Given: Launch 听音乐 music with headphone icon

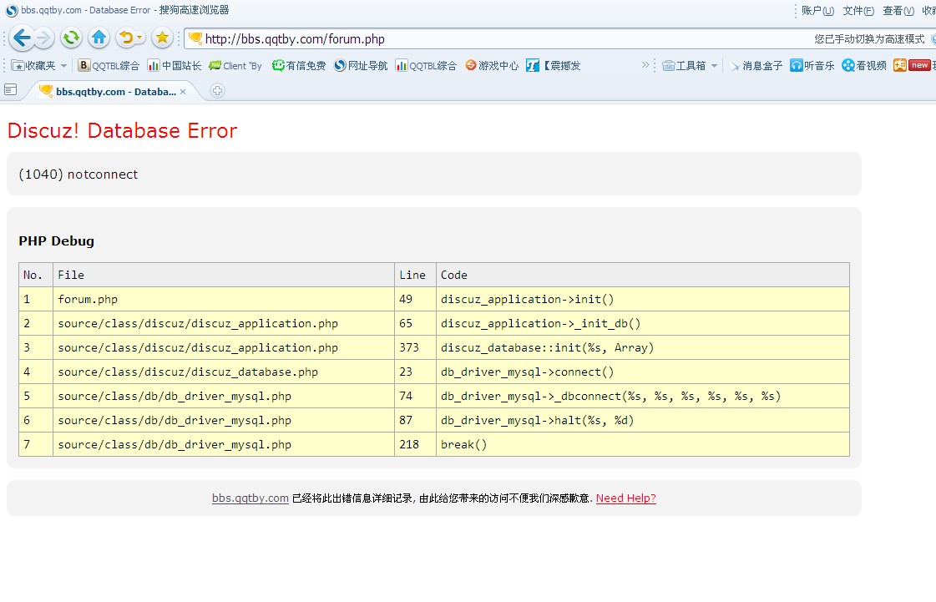Looking at the screenshot, I should tap(812, 66).
